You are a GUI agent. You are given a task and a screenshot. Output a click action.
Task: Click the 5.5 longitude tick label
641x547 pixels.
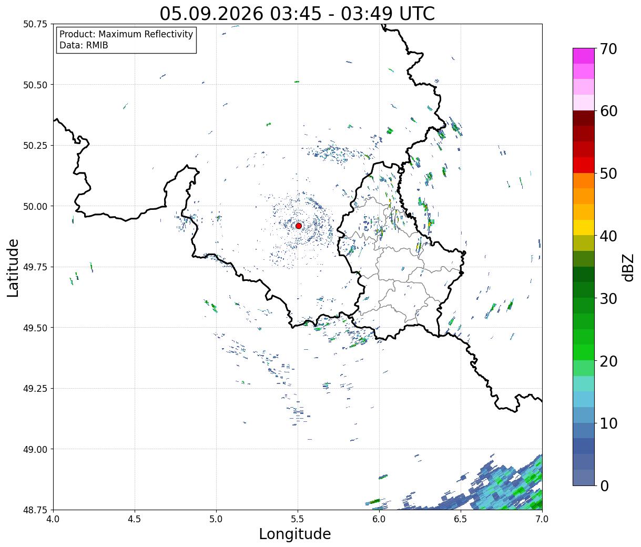coord(298,519)
